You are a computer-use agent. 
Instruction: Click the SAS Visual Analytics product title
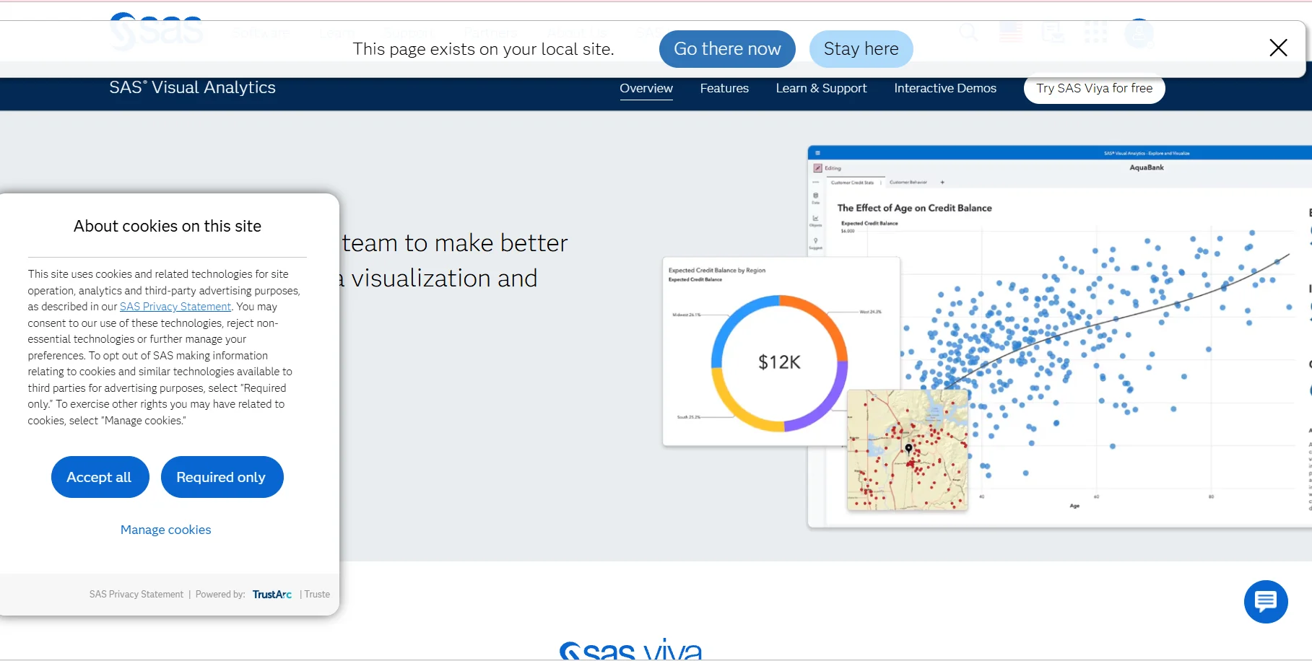click(x=192, y=87)
